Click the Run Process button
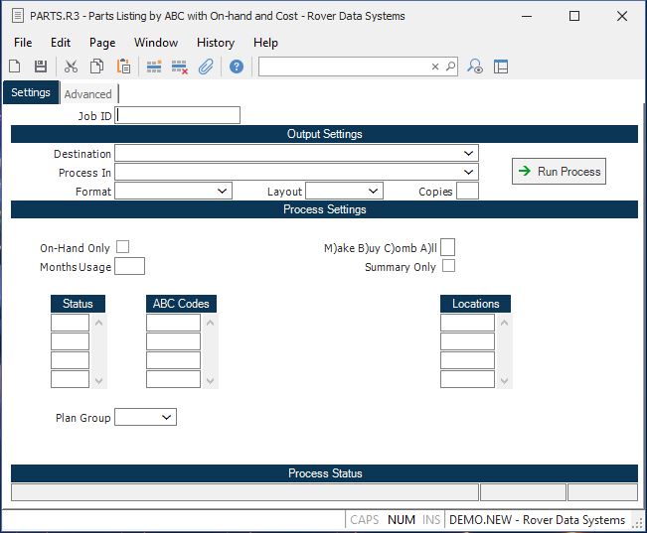This screenshot has height=533, width=647. [559, 172]
